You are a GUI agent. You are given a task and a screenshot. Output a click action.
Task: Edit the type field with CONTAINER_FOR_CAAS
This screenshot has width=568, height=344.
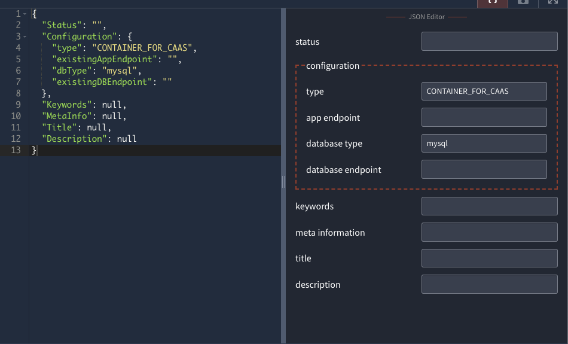coord(484,92)
